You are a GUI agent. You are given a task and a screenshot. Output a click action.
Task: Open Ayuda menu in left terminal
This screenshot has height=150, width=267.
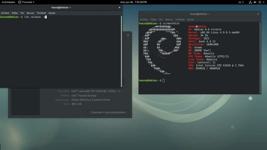pyautogui.click(x=52, y=13)
